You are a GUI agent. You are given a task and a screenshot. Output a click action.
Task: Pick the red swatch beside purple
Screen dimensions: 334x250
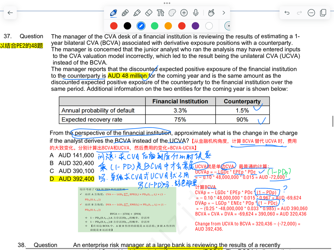tap(182, 26)
